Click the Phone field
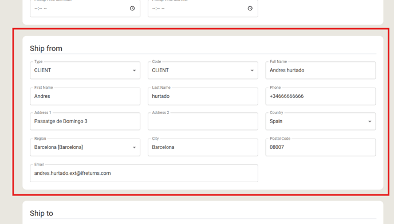This screenshot has width=394, height=224. tap(321, 96)
